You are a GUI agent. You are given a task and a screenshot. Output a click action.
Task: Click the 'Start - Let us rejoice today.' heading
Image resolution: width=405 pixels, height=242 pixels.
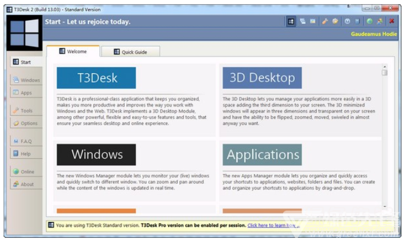click(x=88, y=22)
